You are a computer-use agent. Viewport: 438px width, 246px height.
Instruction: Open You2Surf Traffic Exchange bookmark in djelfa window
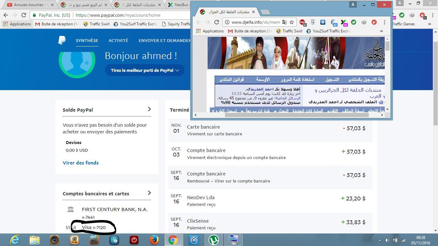pos(328,31)
